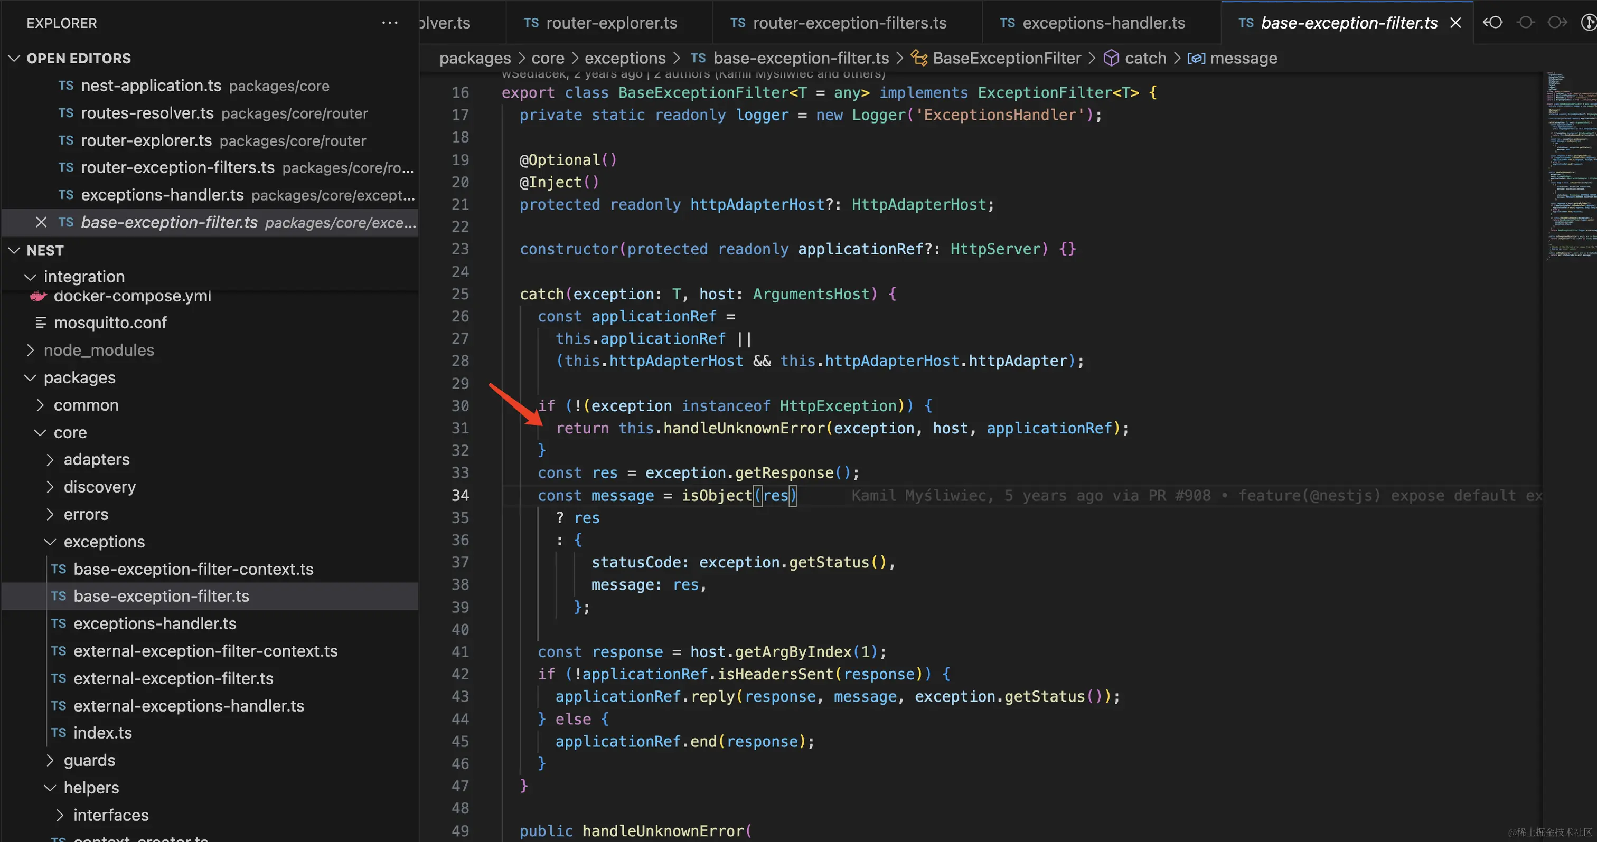Open exceptions-handler.ts from Open Editors list
The height and width of the screenshot is (842, 1597).
pos(210,195)
